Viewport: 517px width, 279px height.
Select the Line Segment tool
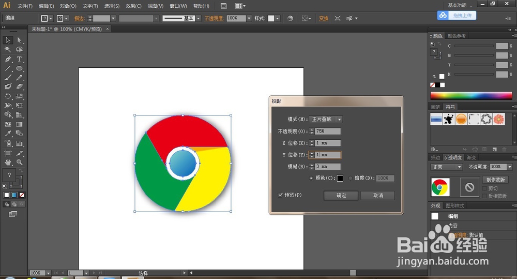coord(8,68)
